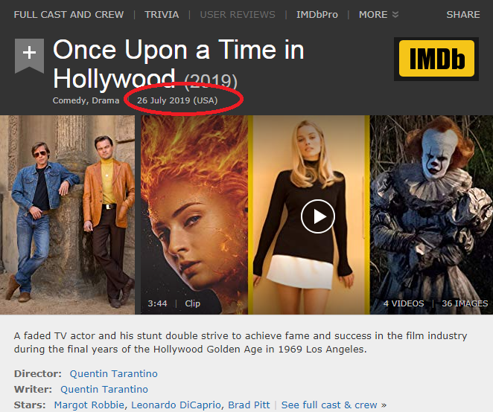Click the 26 July 2019 (USA) release date
493x412 pixels.
[x=177, y=100]
